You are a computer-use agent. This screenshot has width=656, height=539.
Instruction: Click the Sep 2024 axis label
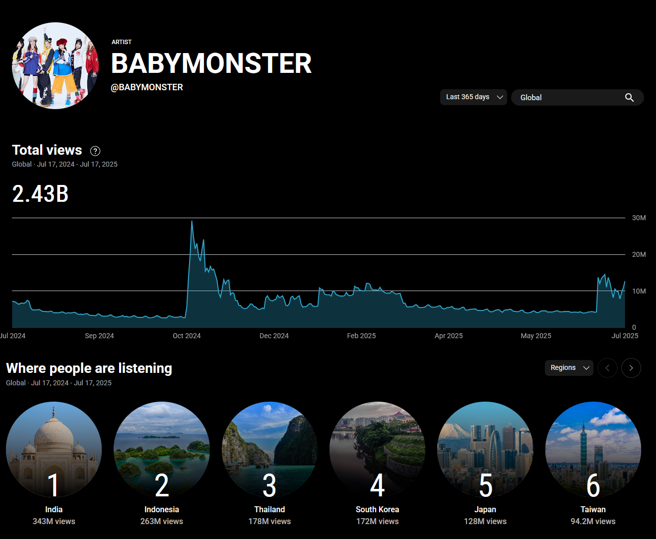tap(99, 336)
